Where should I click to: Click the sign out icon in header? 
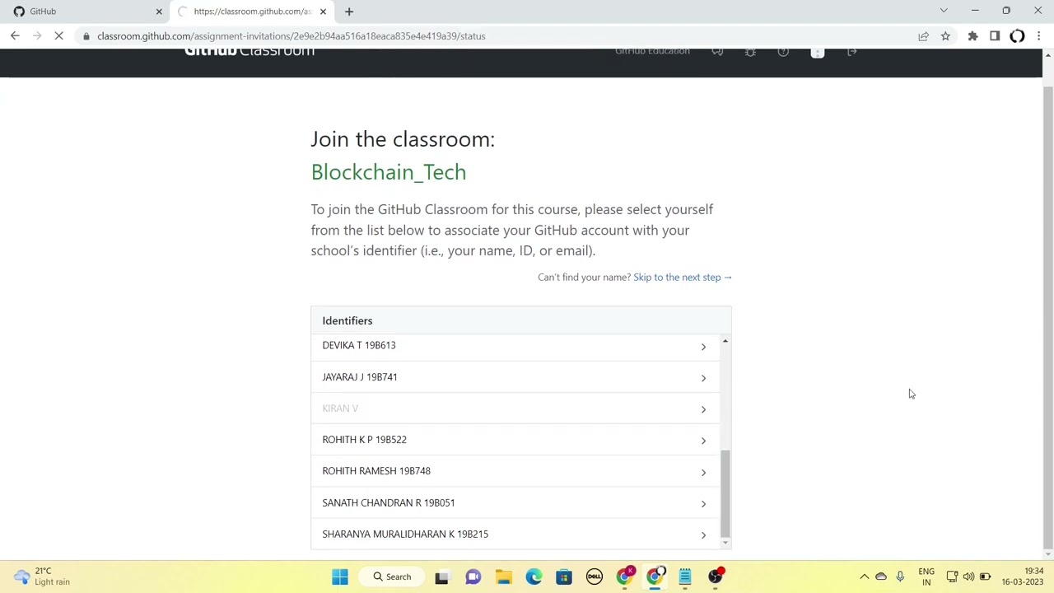click(x=852, y=52)
